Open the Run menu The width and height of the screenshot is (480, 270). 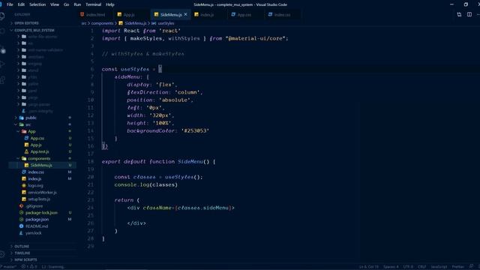[77, 4]
